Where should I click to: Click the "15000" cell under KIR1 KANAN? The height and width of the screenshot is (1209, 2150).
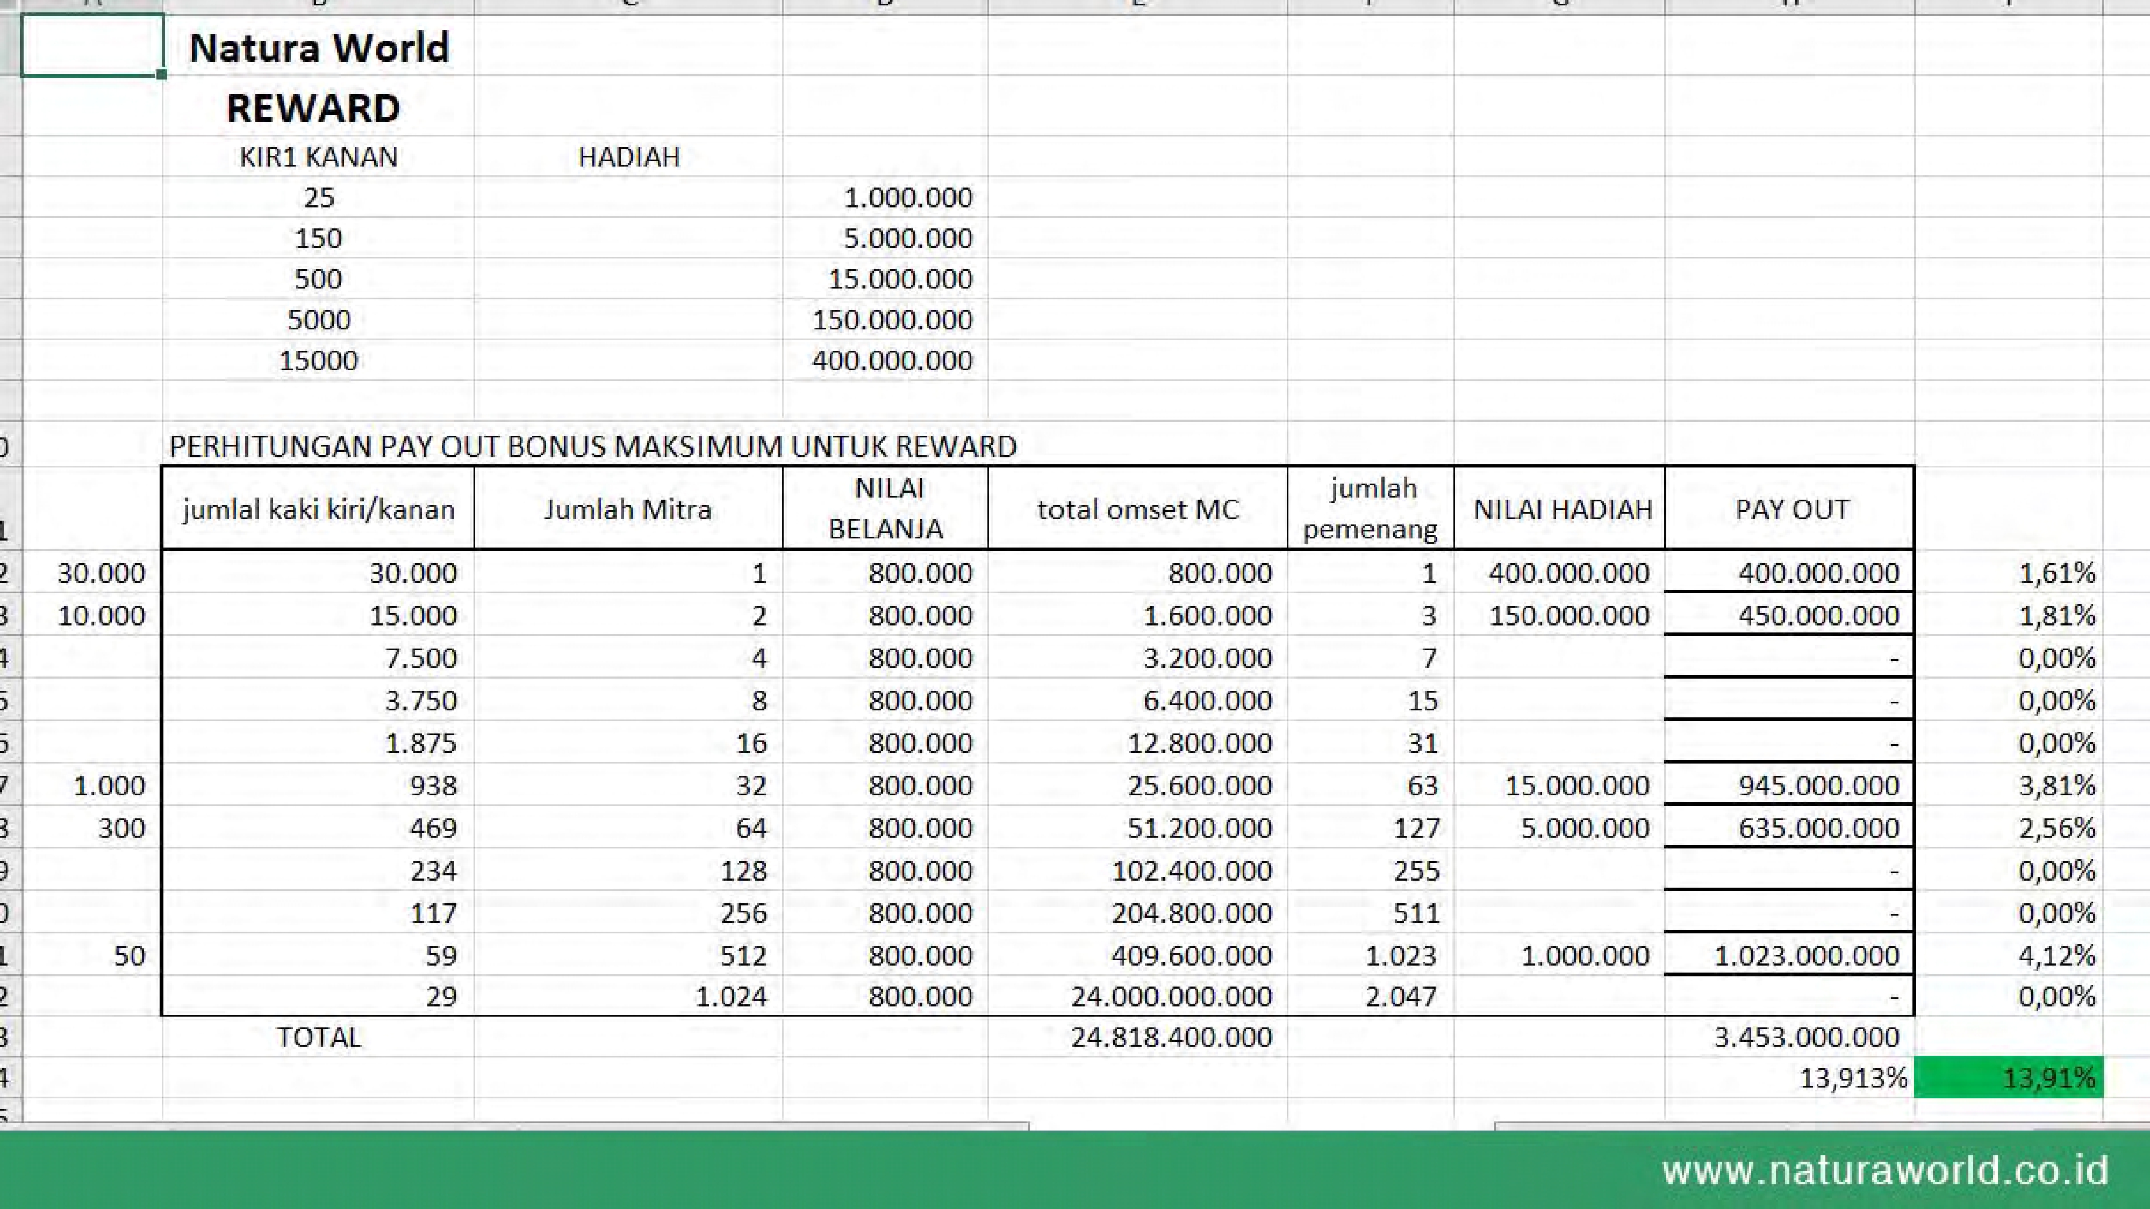[x=319, y=361]
